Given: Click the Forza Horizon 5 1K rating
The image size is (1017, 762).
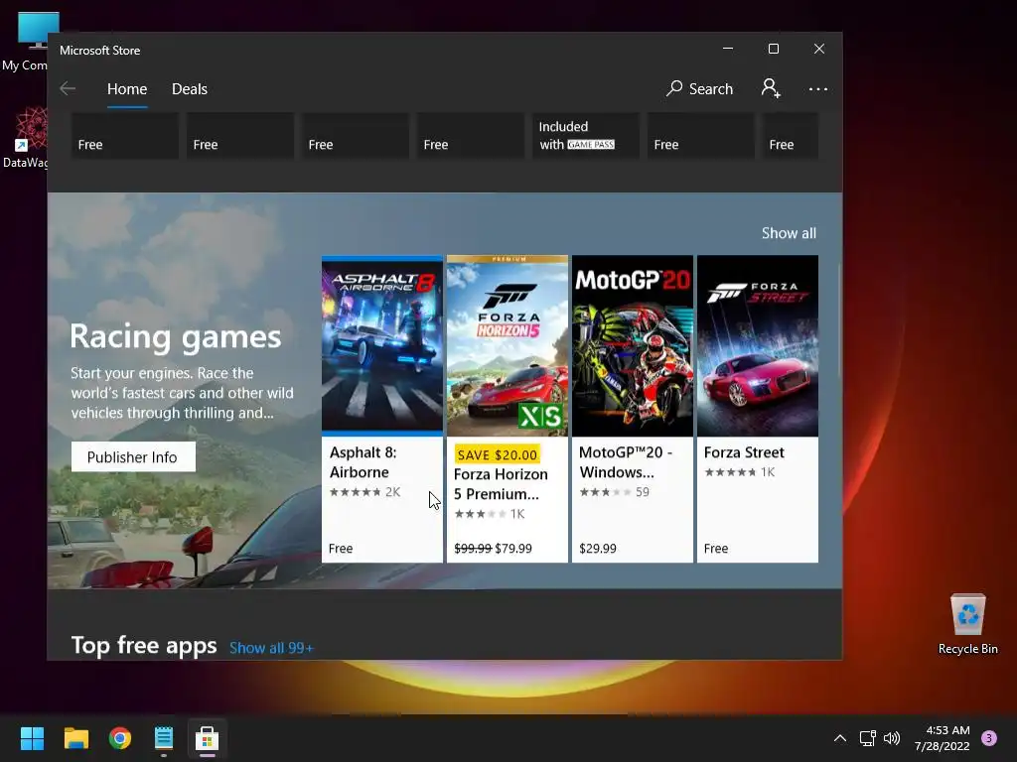Looking at the screenshot, I should (x=490, y=515).
